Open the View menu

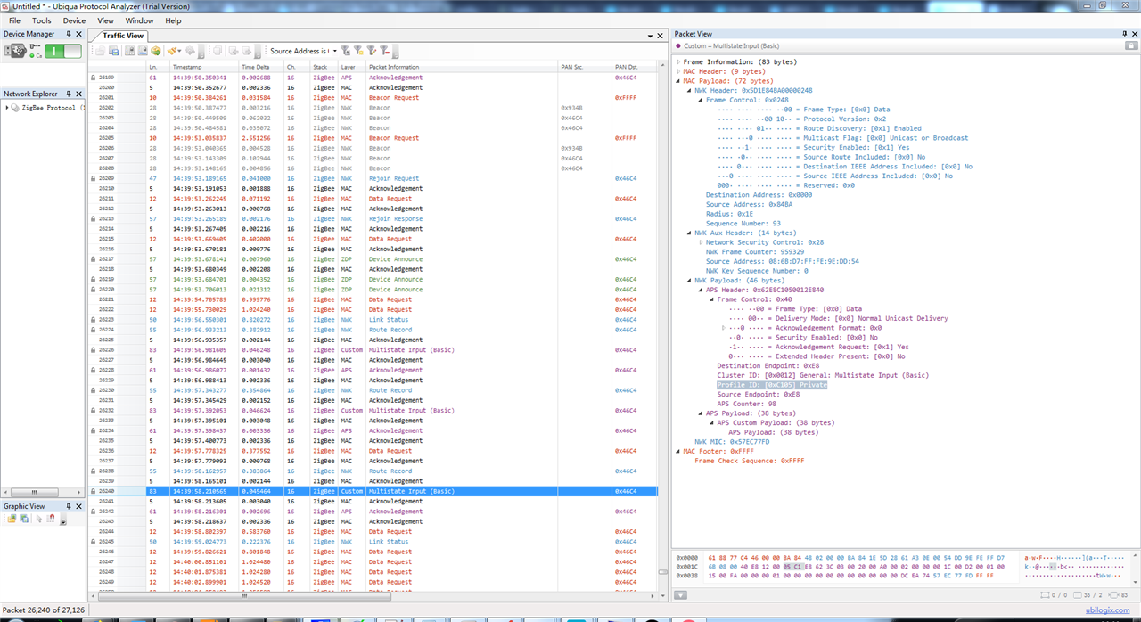[105, 20]
